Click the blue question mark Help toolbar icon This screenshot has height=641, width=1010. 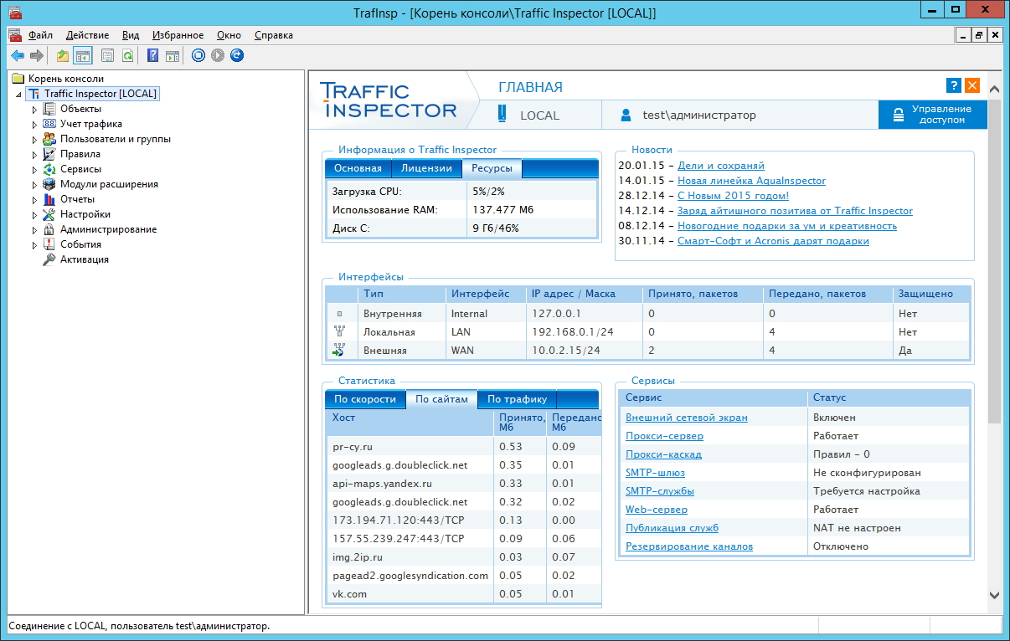click(x=152, y=56)
